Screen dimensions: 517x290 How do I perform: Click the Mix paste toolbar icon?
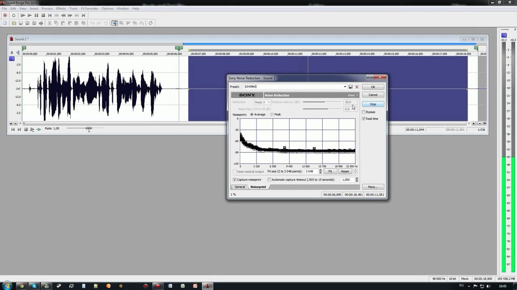pyautogui.click(x=70, y=23)
